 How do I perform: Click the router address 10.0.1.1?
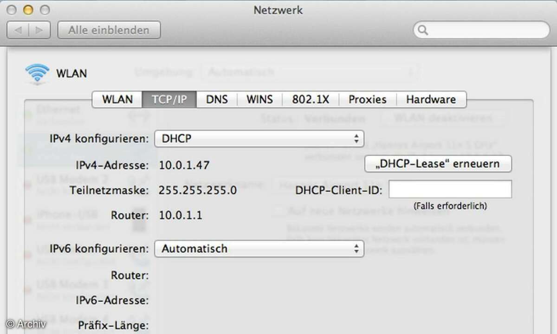[x=181, y=215]
